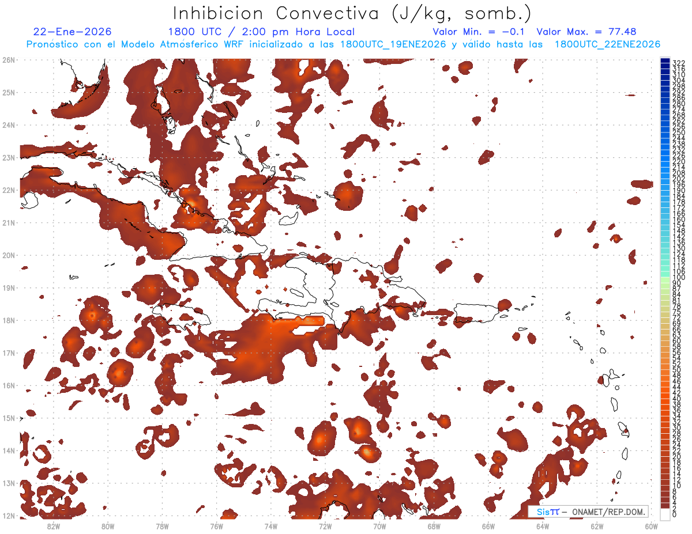Screen dimensions: 692x534
Task: Click the 82W longitude axis label
Action: [x=54, y=526]
